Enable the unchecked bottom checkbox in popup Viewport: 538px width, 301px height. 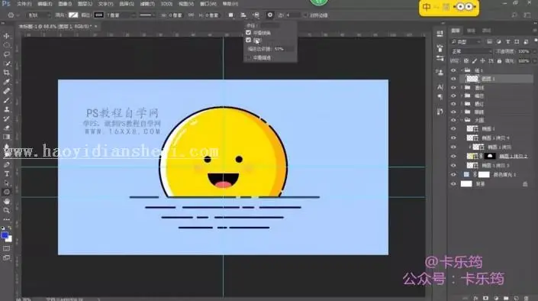(x=249, y=58)
